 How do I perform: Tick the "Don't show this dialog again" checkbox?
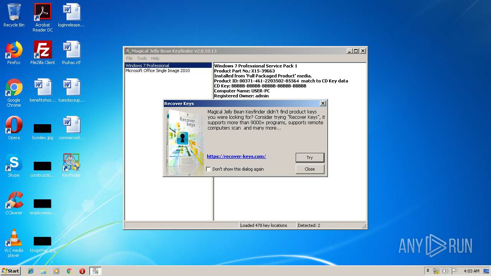(x=208, y=169)
